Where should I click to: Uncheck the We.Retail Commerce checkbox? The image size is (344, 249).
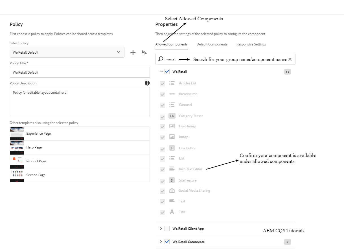point(167,242)
